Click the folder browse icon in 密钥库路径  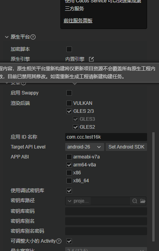click(x=143, y=201)
